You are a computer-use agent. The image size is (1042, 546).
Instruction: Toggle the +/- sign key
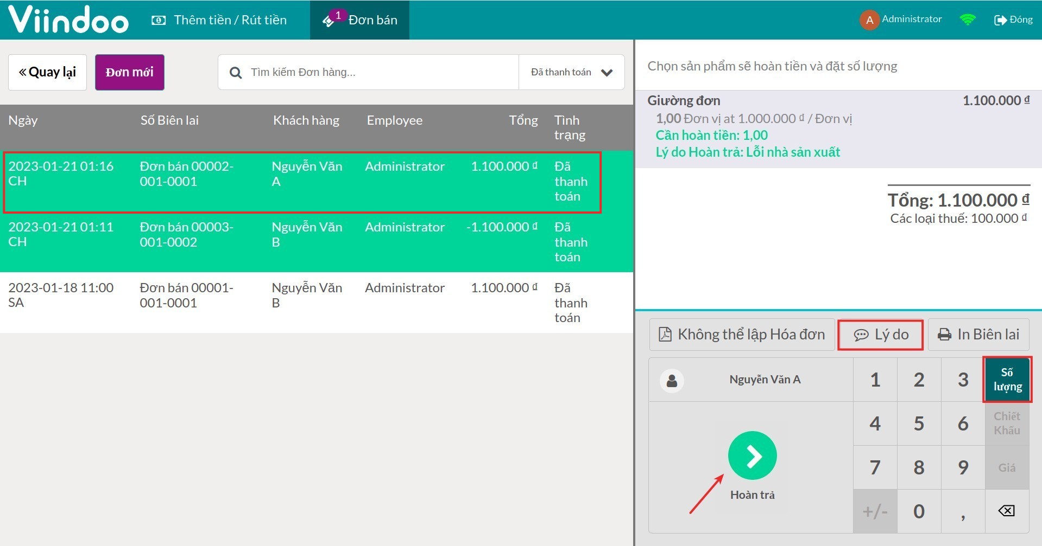click(875, 511)
